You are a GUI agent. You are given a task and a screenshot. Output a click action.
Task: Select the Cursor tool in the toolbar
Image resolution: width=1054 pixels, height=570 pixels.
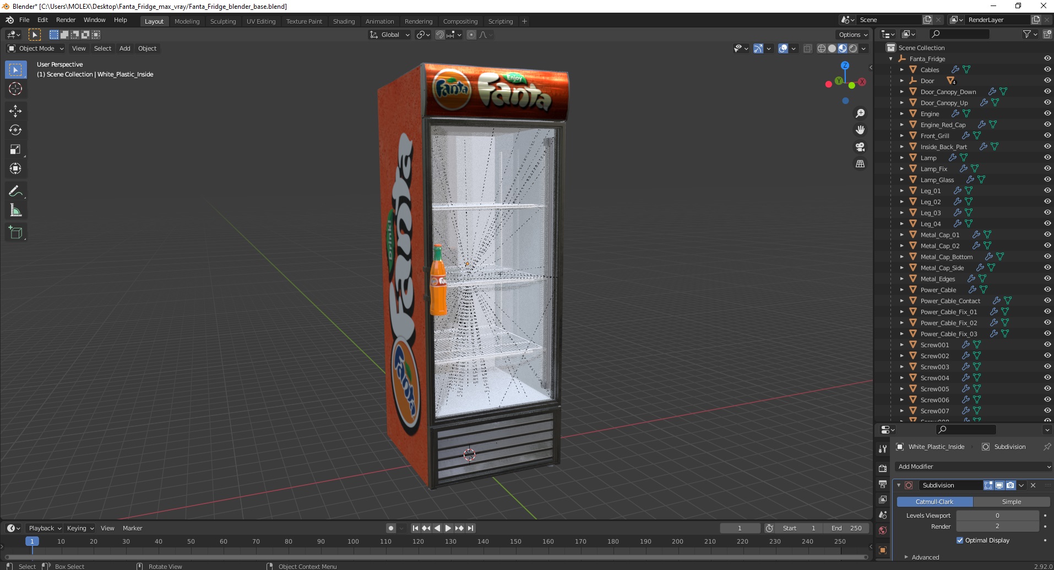[15, 89]
